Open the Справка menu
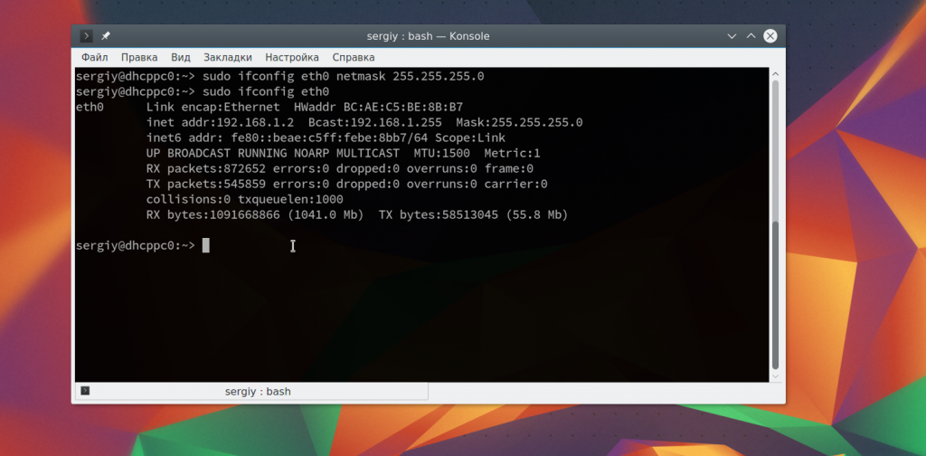The image size is (926, 456). pos(354,57)
